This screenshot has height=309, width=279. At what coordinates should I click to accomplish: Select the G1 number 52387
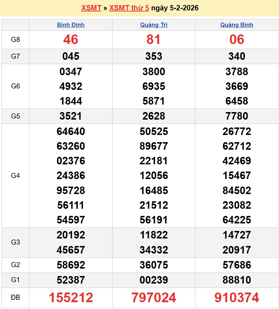coord(71,280)
